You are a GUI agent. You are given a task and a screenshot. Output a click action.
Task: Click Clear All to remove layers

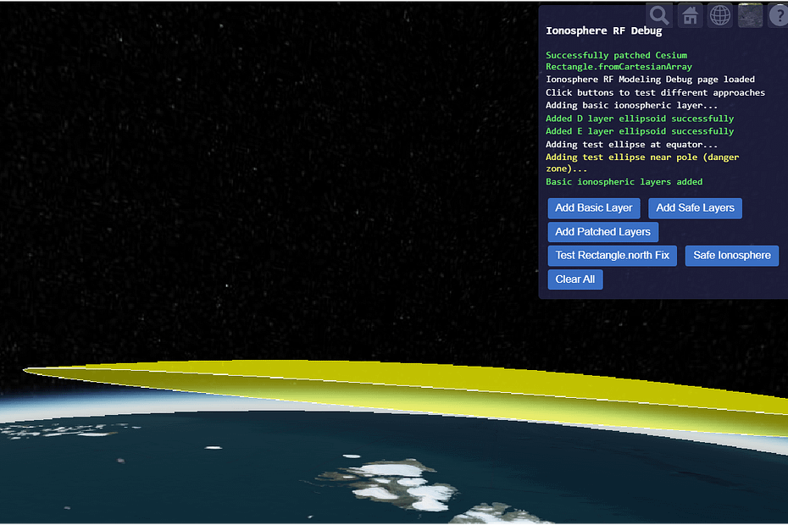click(575, 279)
